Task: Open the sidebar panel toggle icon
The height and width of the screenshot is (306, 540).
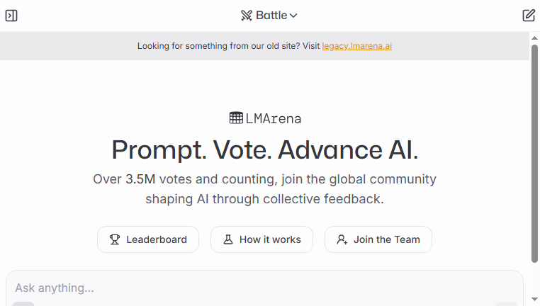Action: click(x=11, y=16)
